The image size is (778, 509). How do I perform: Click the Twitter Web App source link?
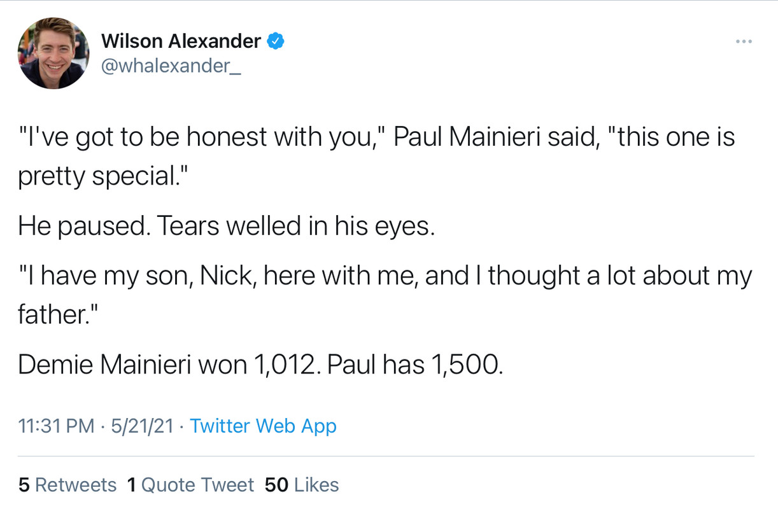pyautogui.click(x=263, y=426)
